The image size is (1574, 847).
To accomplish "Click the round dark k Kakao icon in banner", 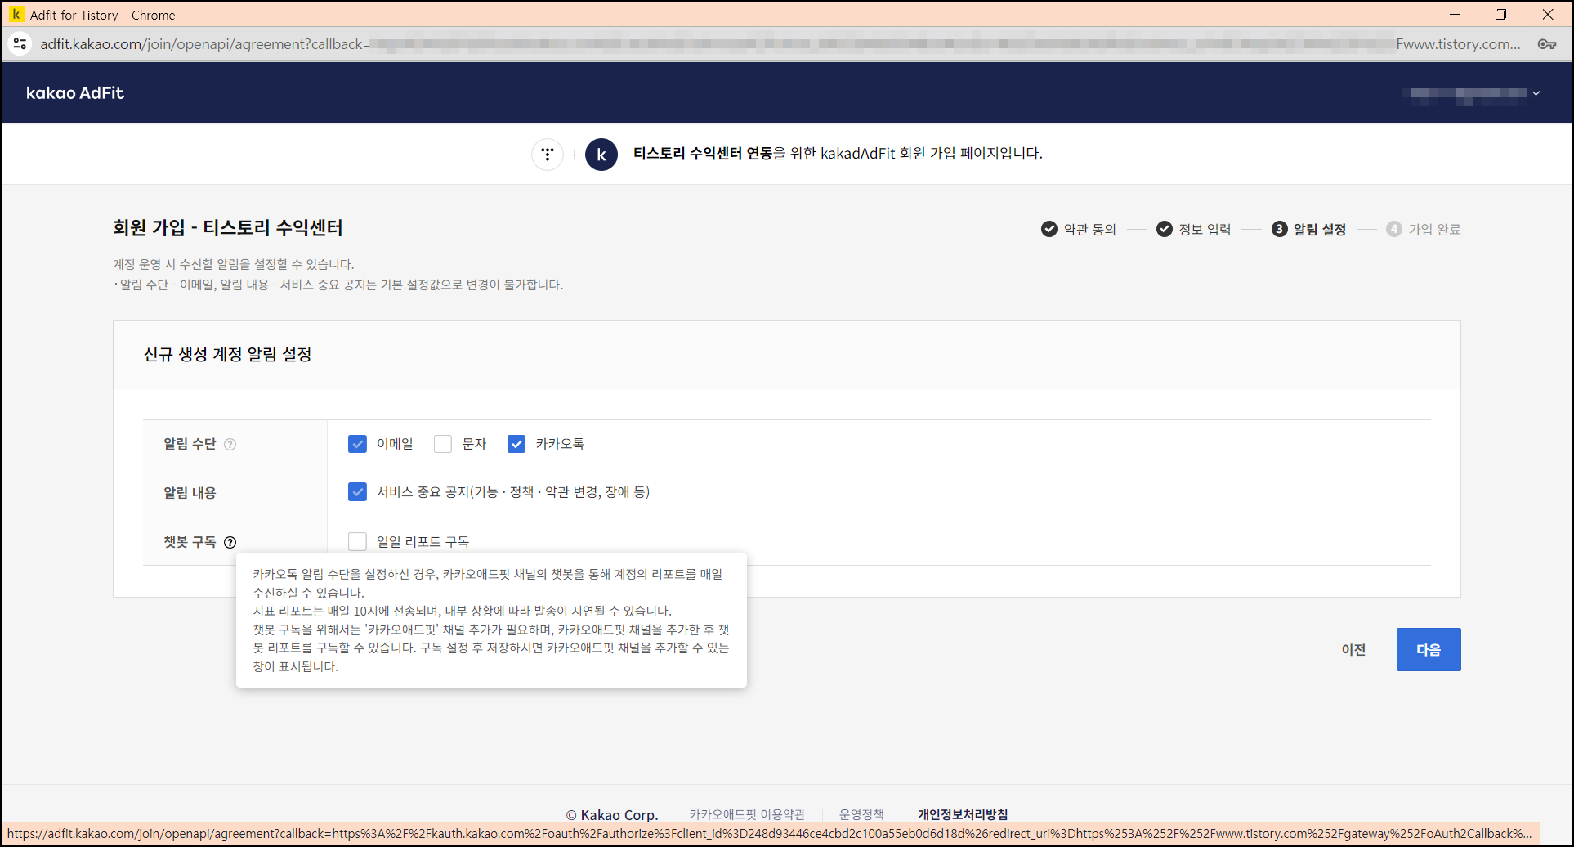I will click(x=601, y=154).
